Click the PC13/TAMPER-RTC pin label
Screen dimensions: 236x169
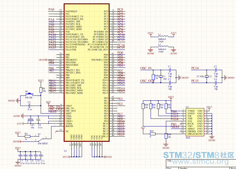98,44
